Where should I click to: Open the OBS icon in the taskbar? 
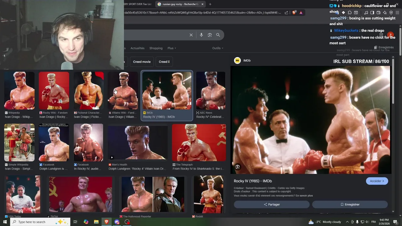click(127, 222)
